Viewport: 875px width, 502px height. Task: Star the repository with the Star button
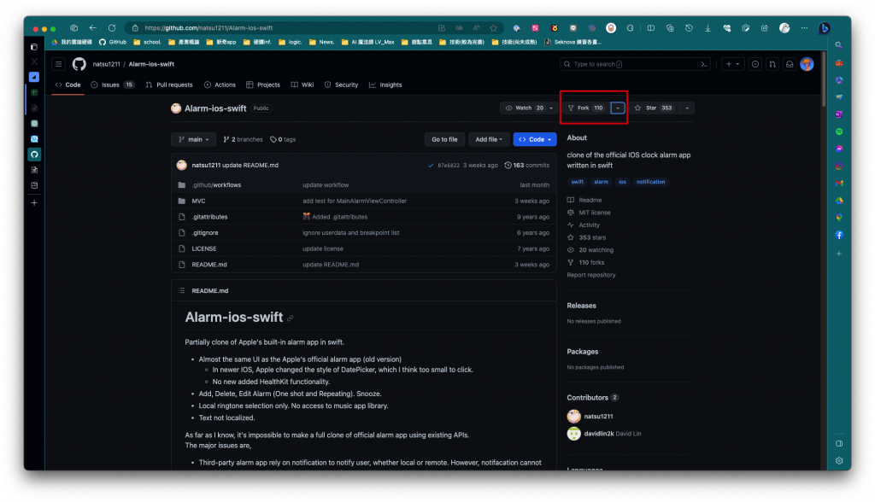[654, 108]
